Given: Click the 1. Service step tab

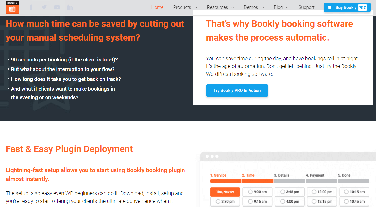Looking at the screenshot, I should pyautogui.click(x=218, y=175).
